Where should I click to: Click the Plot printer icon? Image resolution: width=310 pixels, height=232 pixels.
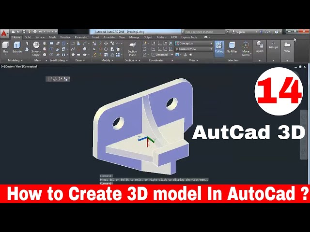[35, 32]
